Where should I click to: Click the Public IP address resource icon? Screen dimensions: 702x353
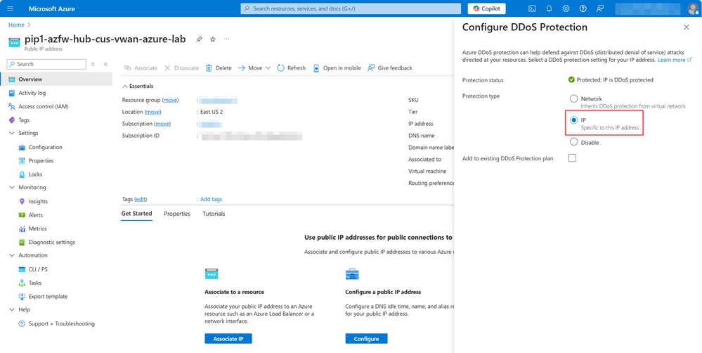(14, 41)
